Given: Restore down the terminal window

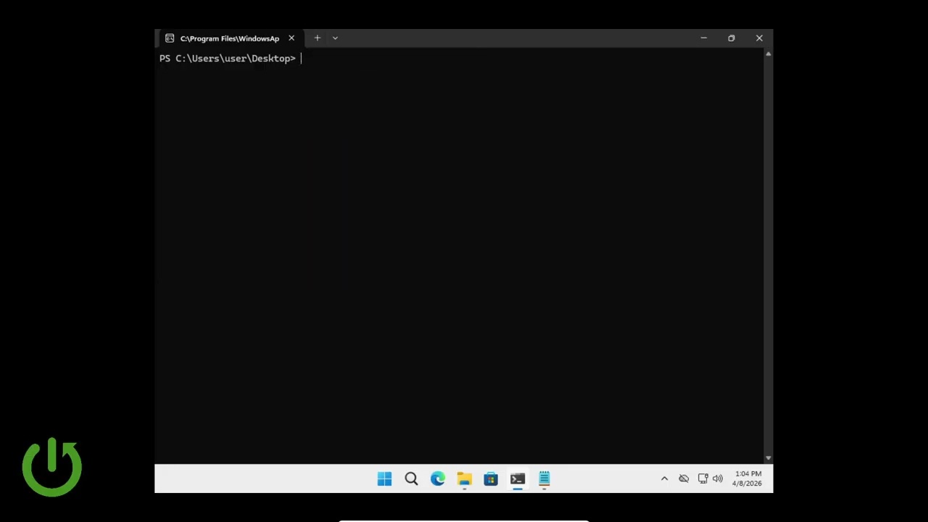Looking at the screenshot, I should point(732,38).
